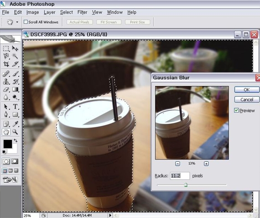The height and width of the screenshot is (218, 260).
Task: Click the Radius slider handle
Action: coord(186,185)
